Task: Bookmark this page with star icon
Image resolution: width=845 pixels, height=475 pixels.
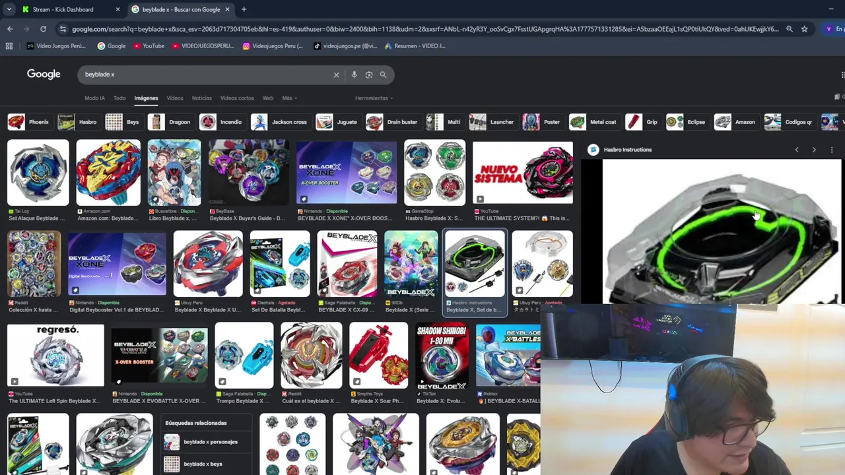Action: click(804, 29)
